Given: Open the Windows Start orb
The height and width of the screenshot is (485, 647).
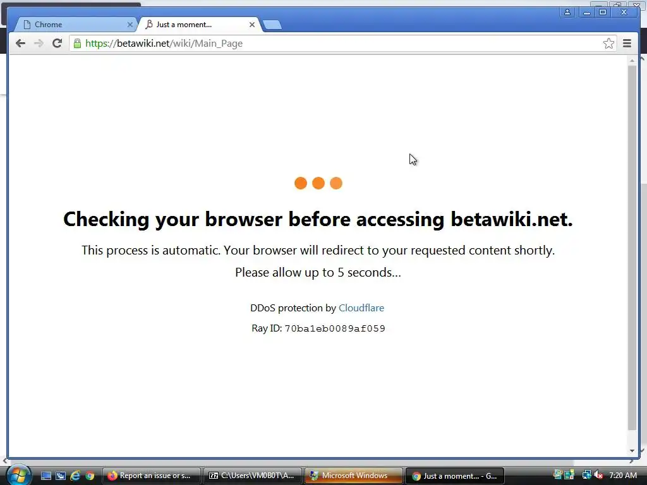Looking at the screenshot, I should 18,475.
